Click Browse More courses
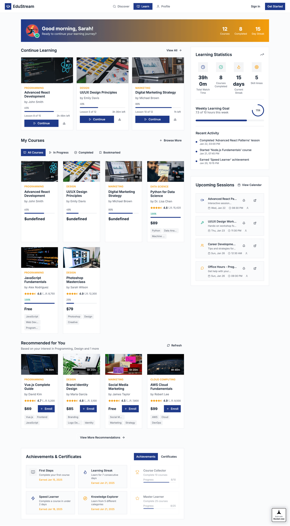 click(x=171, y=140)
